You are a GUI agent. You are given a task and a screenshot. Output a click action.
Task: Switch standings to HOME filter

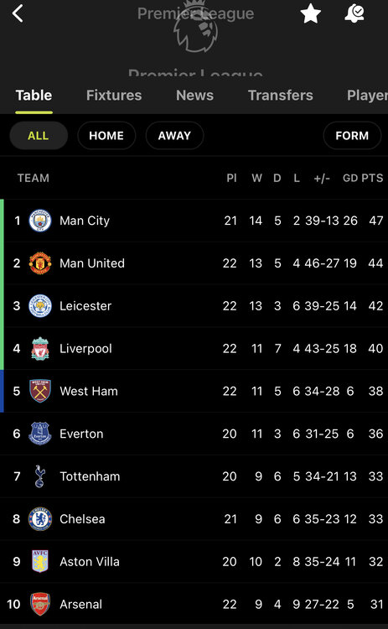106,136
